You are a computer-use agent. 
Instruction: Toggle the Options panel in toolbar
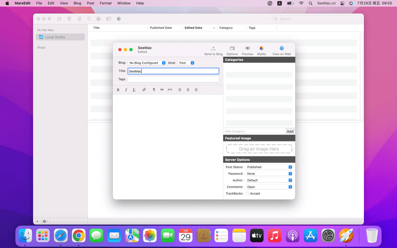pos(232,48)
